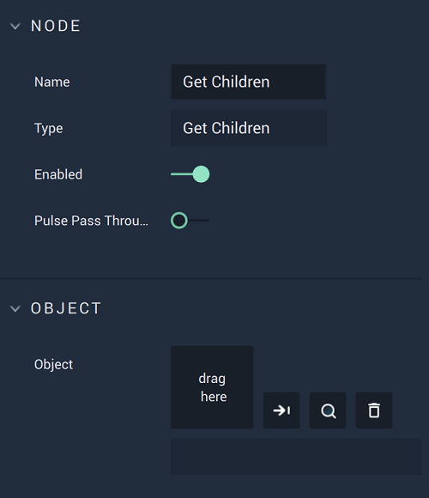Click the truncated Pulse Pass Throu... label

point(92,221)
